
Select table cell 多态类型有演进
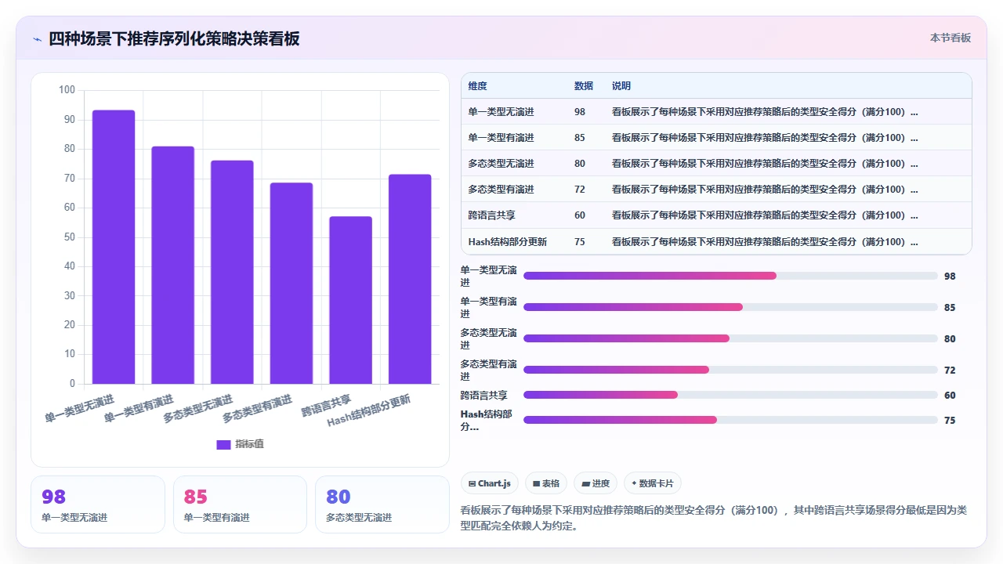(501, 190)
